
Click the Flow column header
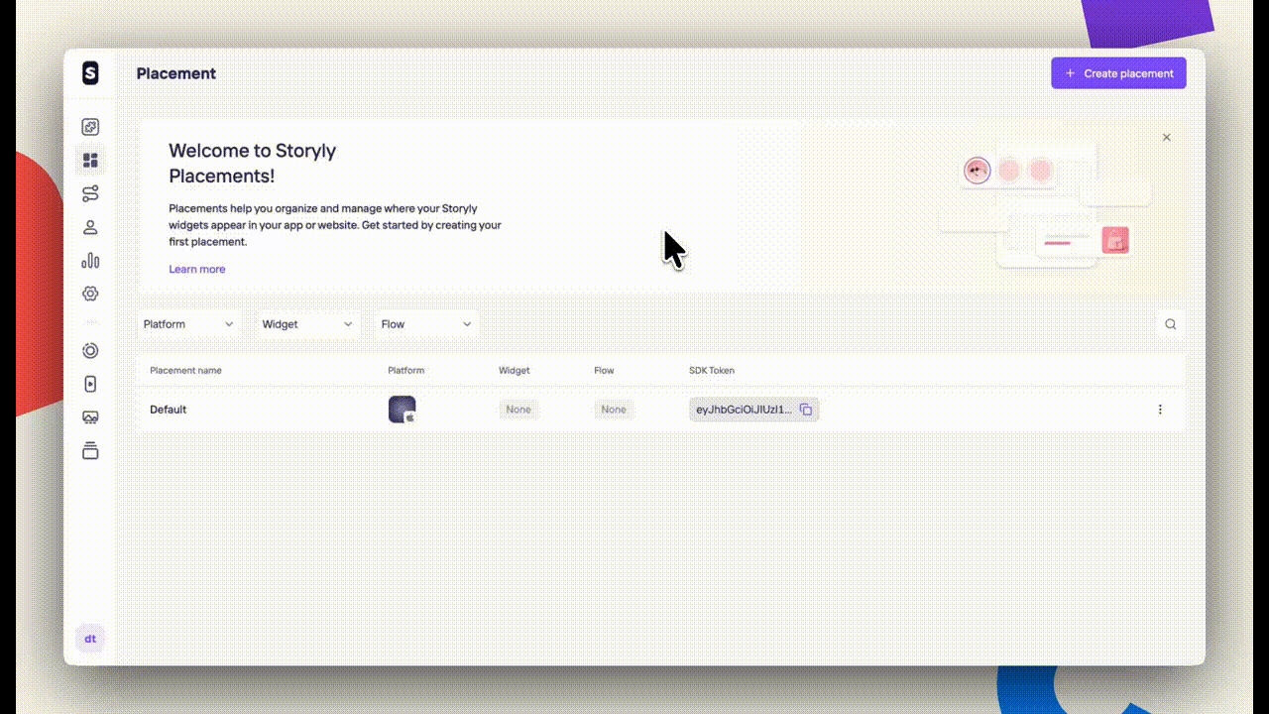(x=604, y=370)
